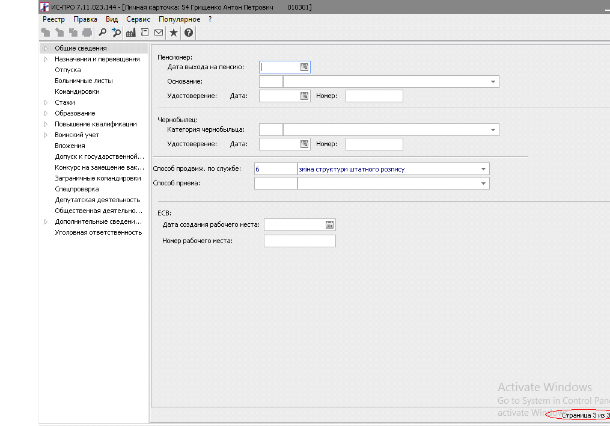Open the Категория чернобыльца dropdown arrow
The width and height of the screenshot is (610, 426).
tap(493, 130)
